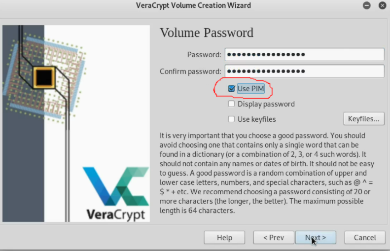The image size is (390, 251).
Task: Go back with the < Prev button
Action: tap(274, 238)
